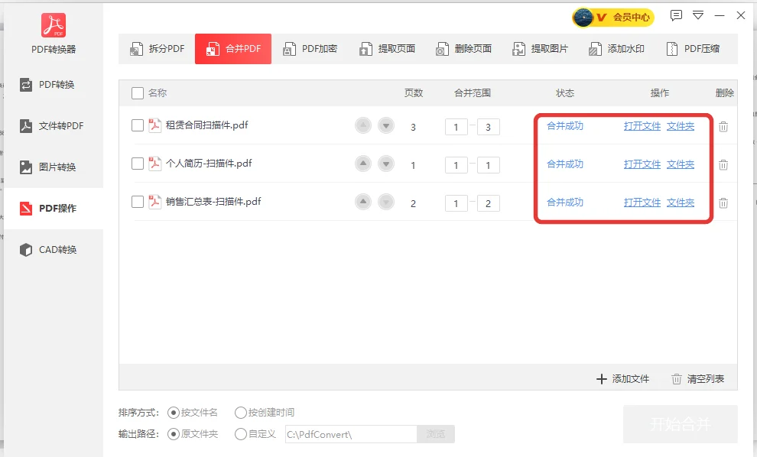This screenshot has width=757, height=457.
Task: Open the CAD转换 sidebar section
Action: click(54, 249)
